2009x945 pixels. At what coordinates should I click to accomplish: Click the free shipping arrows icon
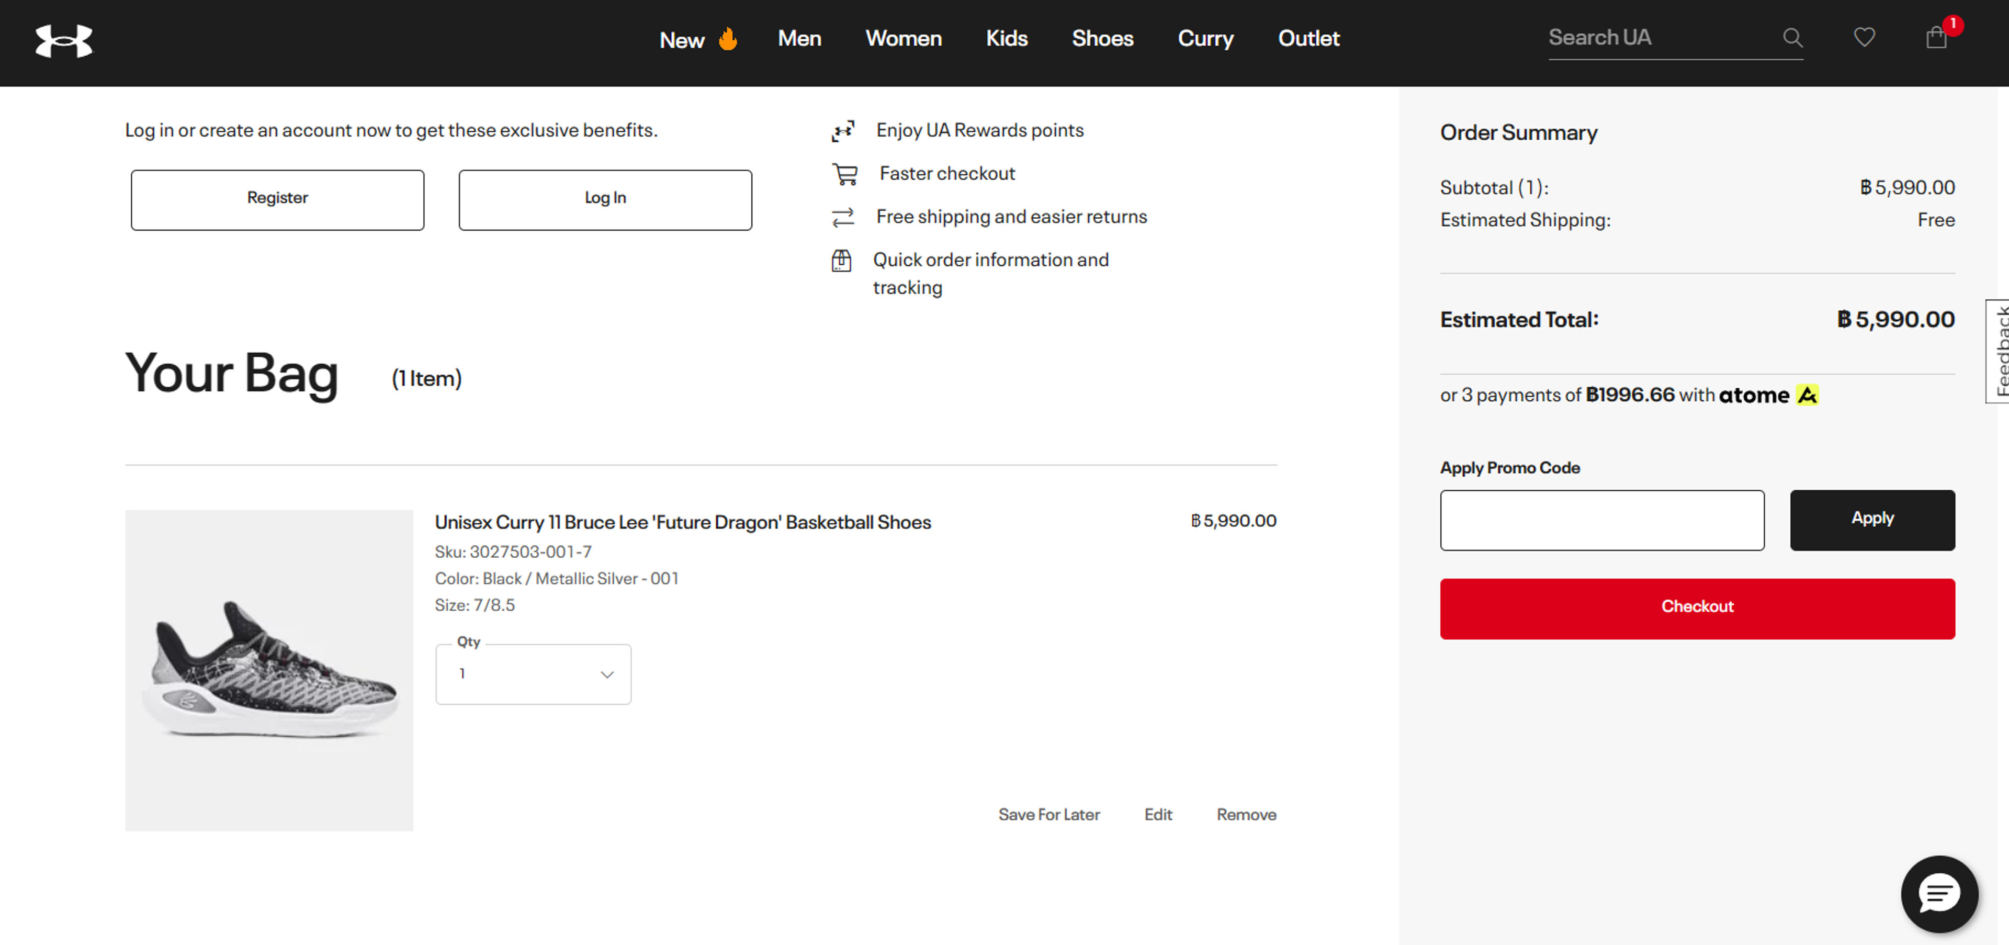843,217
